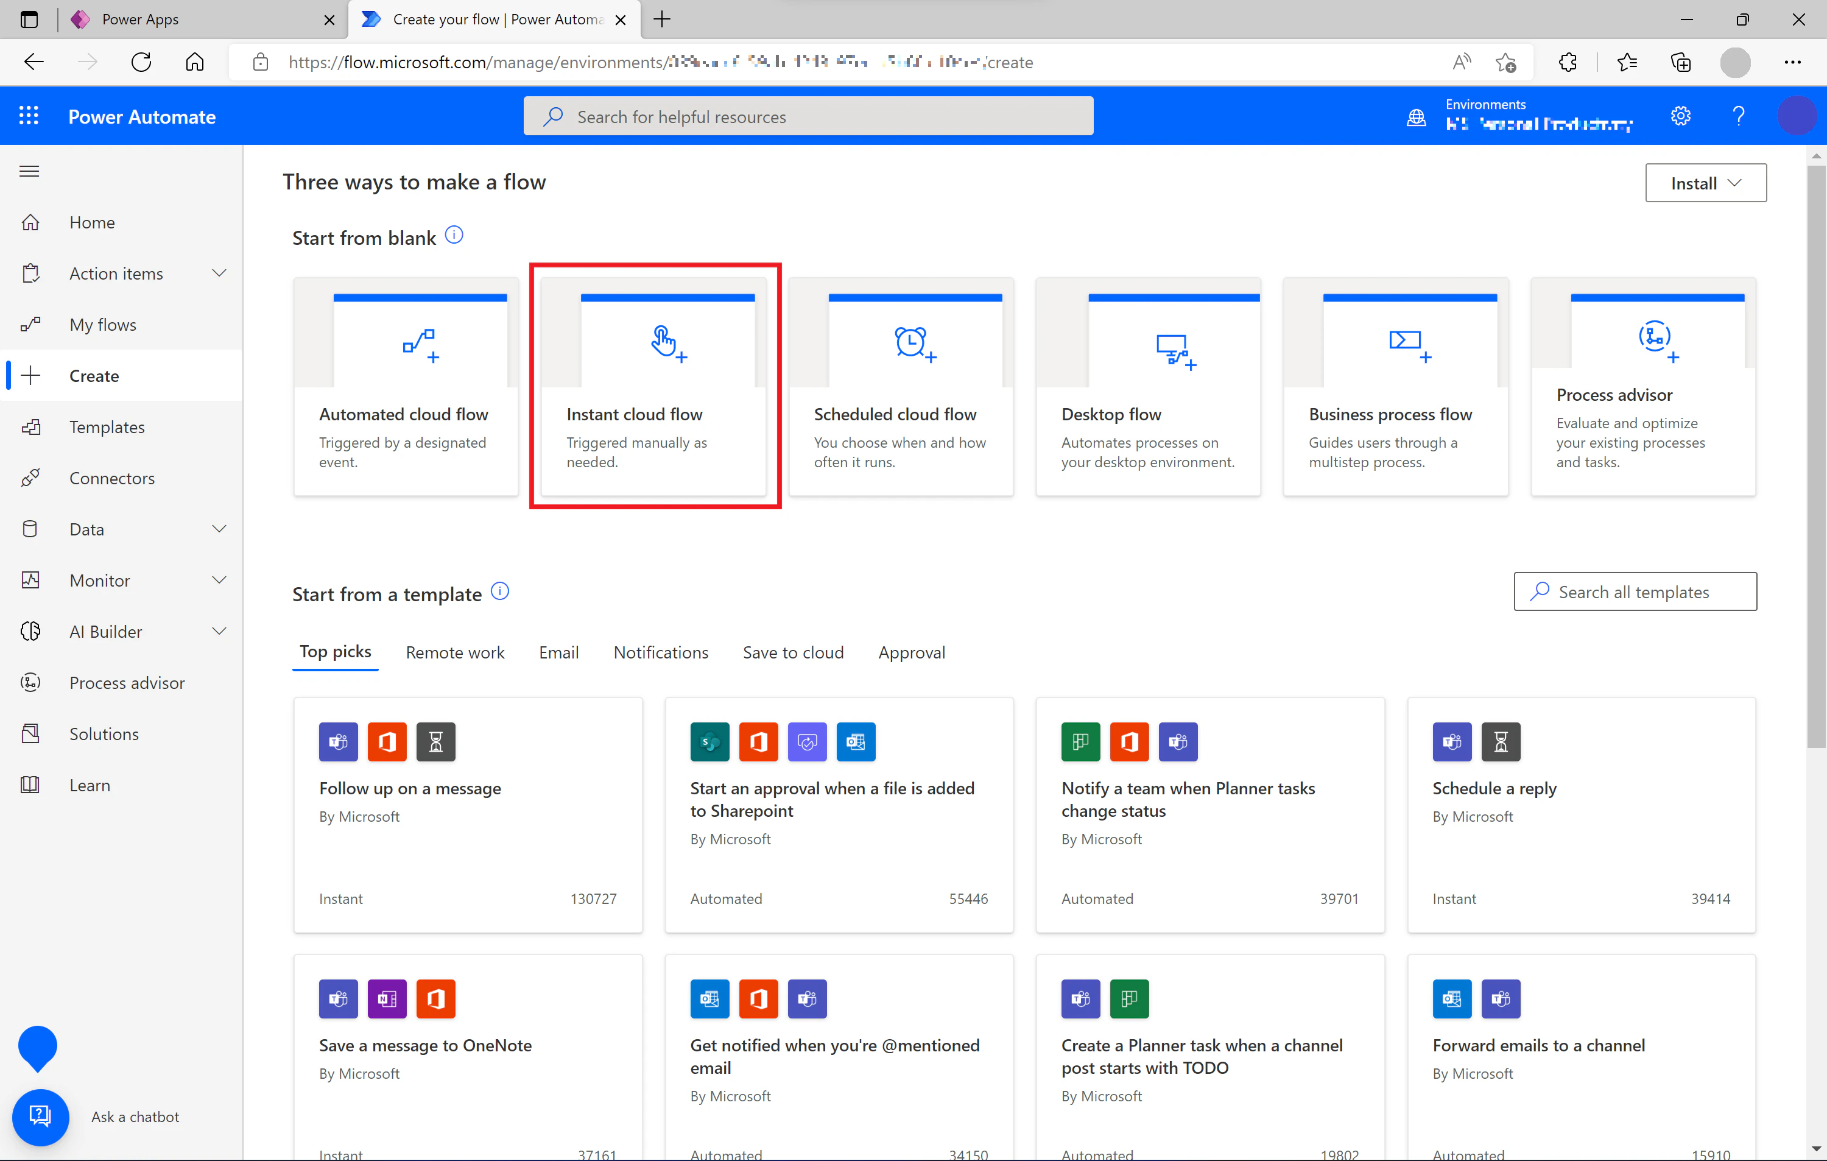Switch to the Top picks tab
This screenshot has width=1827, height=1161.
pos(336,652)
